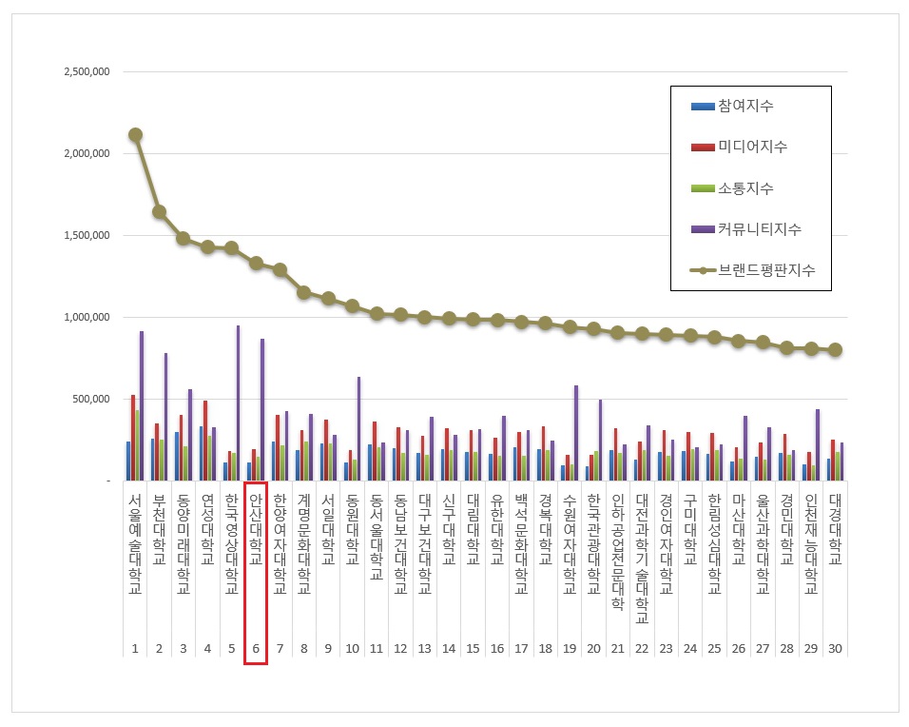Select the 경인여자대학교 axis label

coord(667,543)
